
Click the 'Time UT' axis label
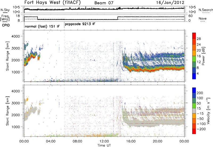click(104, 145)
